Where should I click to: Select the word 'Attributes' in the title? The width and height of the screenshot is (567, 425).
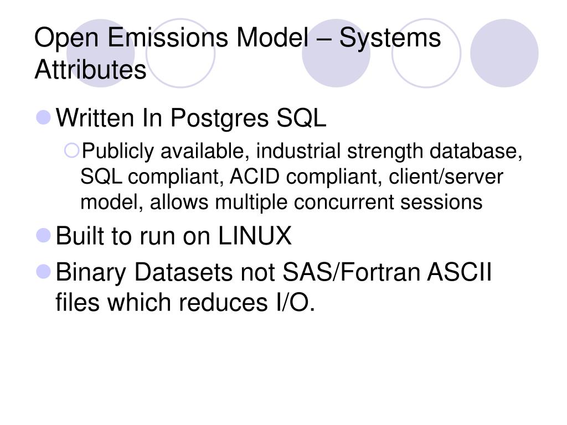pos(90,69)
